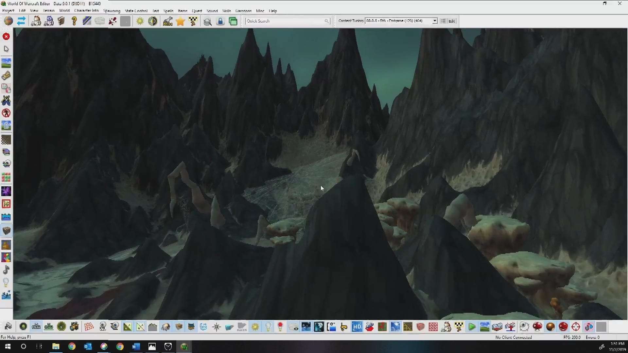Click the red crosshair target icon

point(576,327)
